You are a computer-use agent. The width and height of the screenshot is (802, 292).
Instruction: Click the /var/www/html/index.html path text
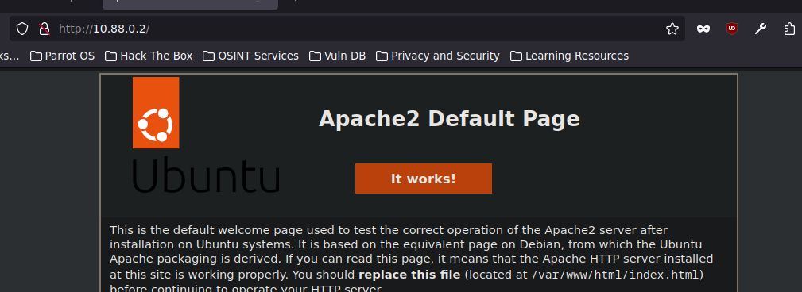pyautogui.click(x=614, y=275)
